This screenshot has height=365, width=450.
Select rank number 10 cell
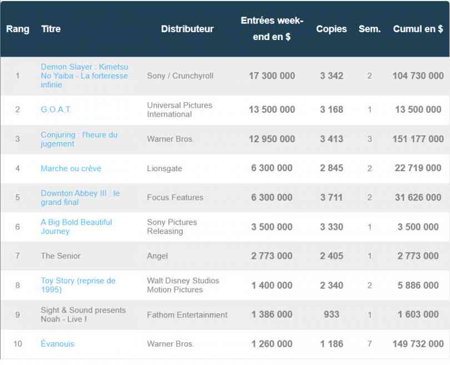18,344
